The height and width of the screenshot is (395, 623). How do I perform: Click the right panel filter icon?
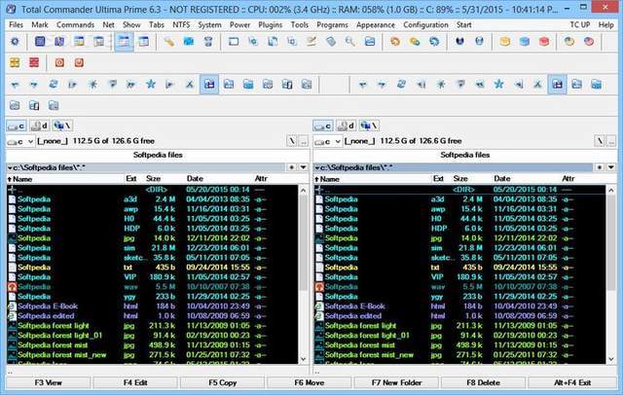click(460, 85)
